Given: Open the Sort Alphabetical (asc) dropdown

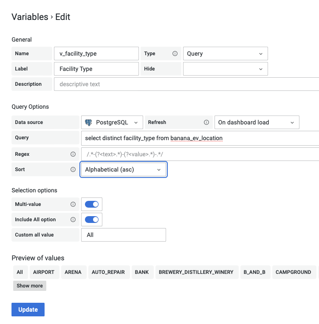Looking at the screenshot, I should (x=124, y=169).
